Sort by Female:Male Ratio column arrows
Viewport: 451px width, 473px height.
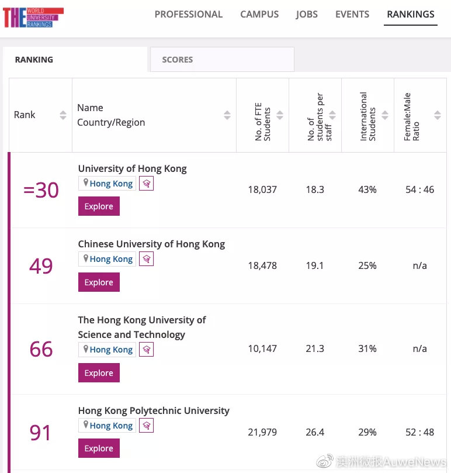[438, 115]
